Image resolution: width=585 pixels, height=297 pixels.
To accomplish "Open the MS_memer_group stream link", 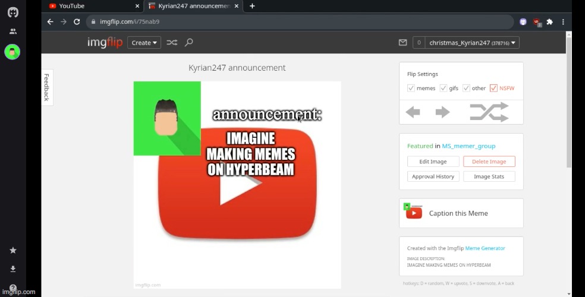I will [x=468, y=146].
